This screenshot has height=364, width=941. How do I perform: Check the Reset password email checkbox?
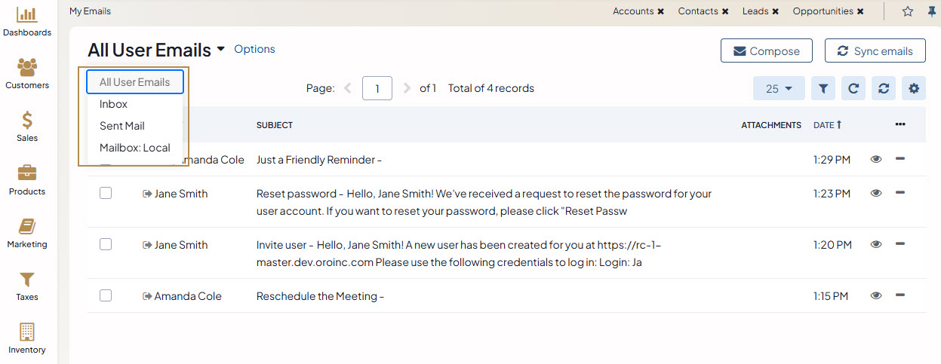(x=106, y=194)
